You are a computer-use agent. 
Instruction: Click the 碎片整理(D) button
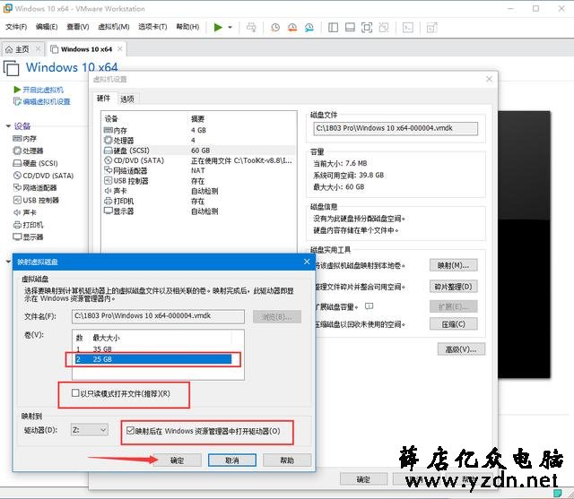[x=453, y=287]
